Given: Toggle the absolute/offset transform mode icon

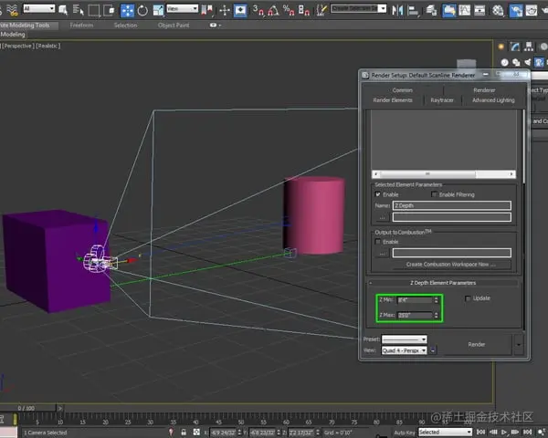Looking at the screenshot, I should [196, 433].
